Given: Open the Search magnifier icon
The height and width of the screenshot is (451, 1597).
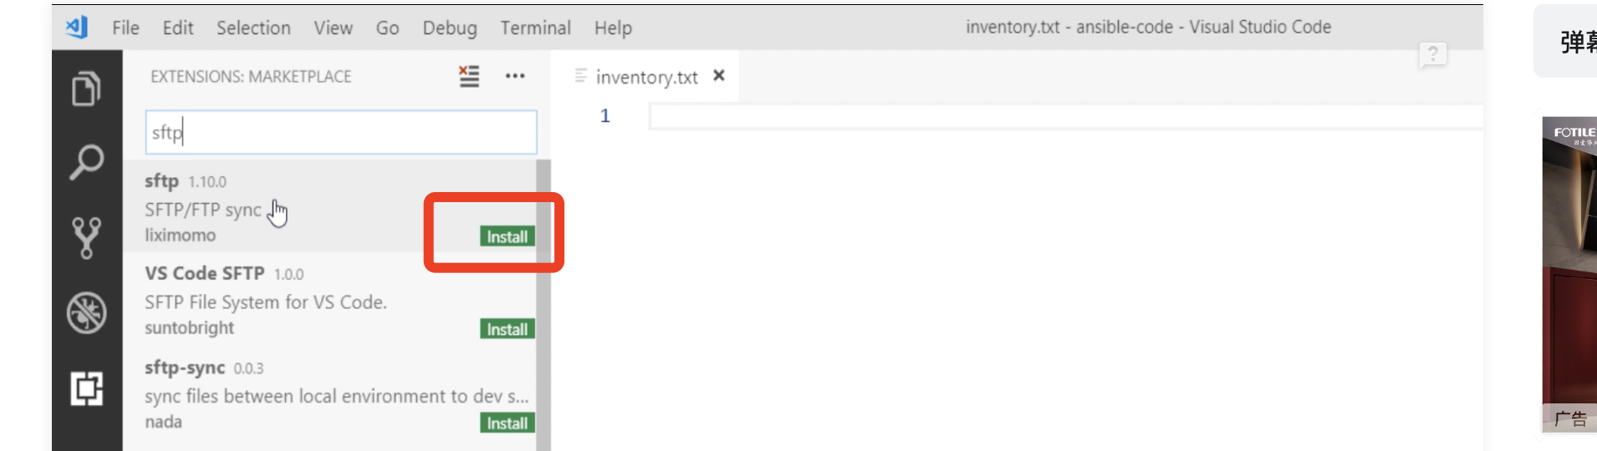Looking at the screenshot, I should click(x=86, y=162).
